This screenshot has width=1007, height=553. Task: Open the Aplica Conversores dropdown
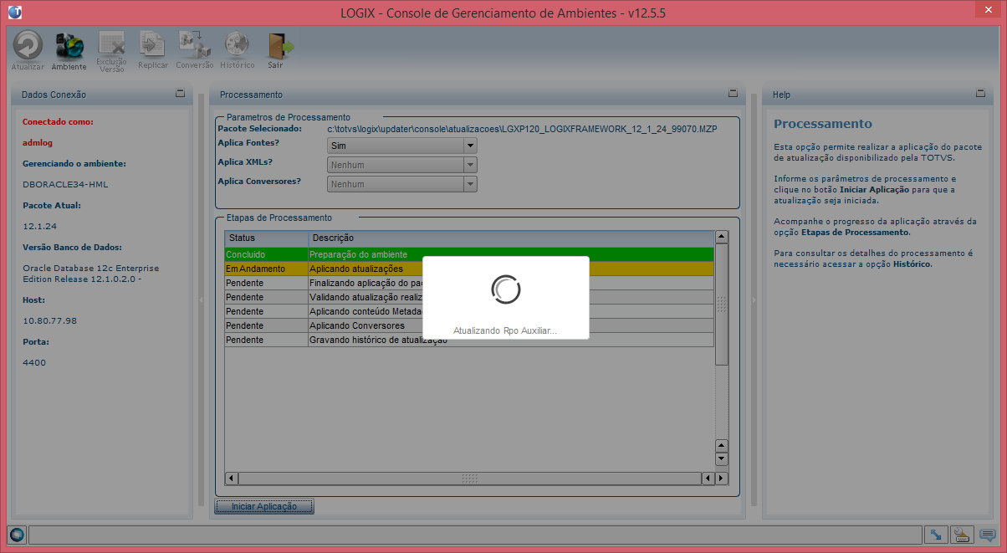coord(401,184)
